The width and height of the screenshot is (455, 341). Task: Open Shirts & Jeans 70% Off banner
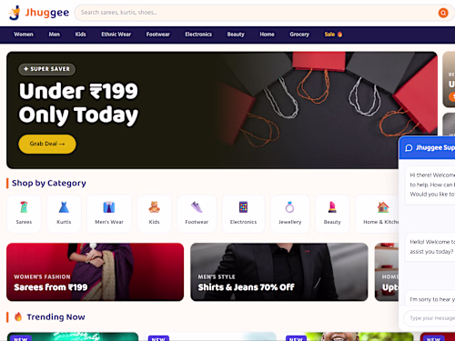click(x=279, y=272)
